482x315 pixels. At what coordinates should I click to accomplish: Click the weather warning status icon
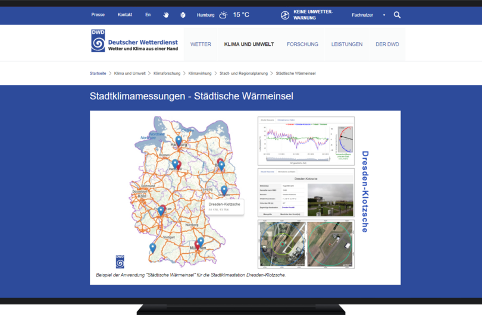(x=285, y=15)
